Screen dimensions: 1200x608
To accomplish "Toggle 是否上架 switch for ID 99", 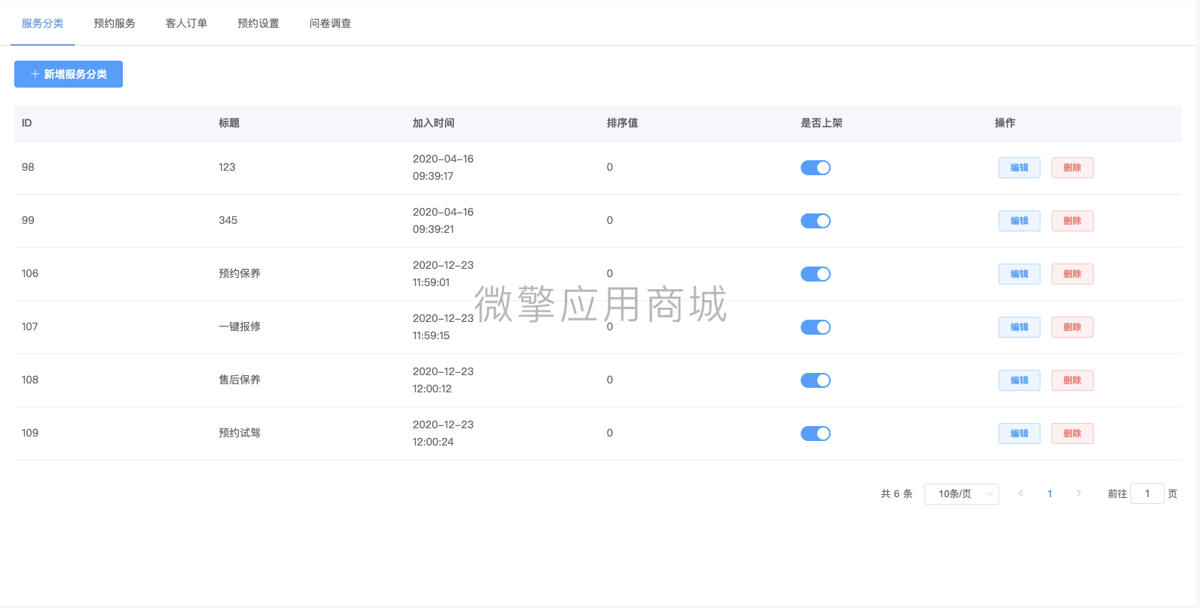I will (x=816, y=221).
